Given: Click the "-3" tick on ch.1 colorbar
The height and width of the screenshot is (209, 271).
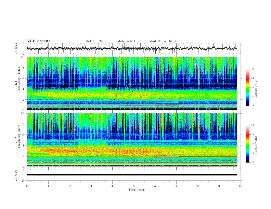Looking at the screenshot, I should [x=252, y=69].
